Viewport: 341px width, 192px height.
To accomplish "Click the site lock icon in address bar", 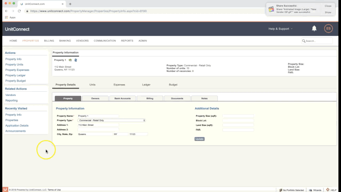I will [27, 11].
